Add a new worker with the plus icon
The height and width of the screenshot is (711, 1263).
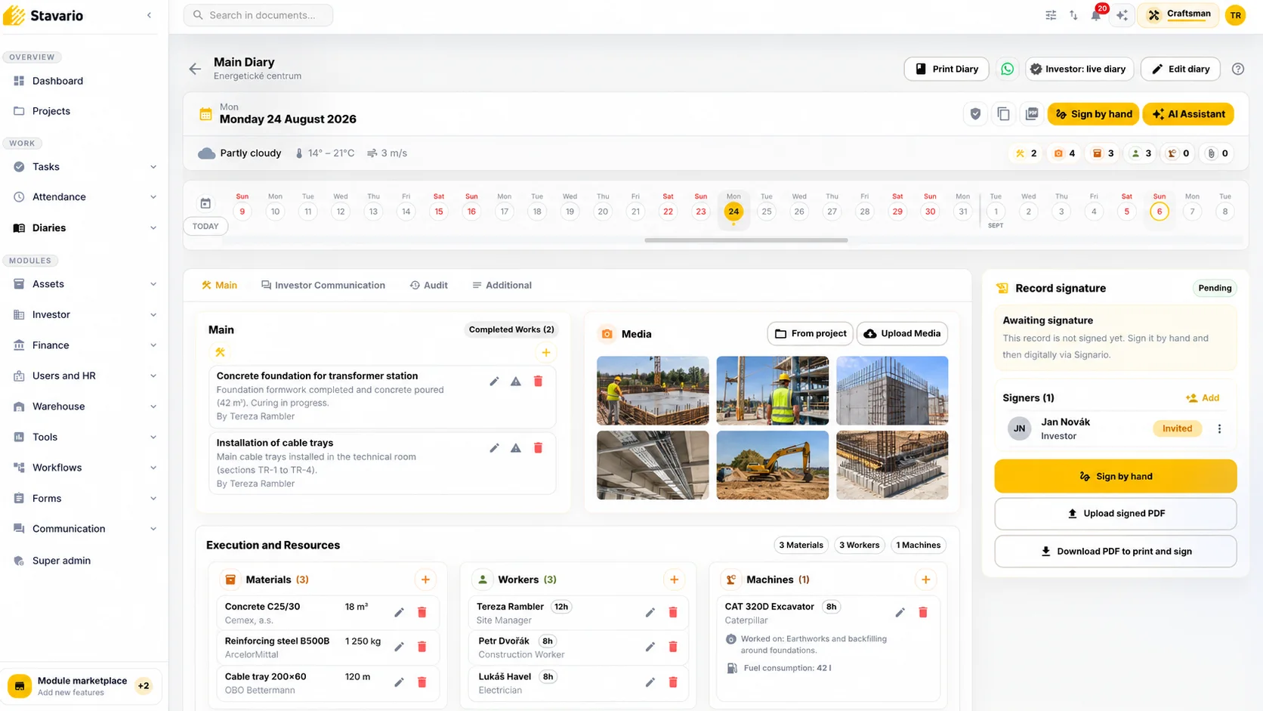tap(674, 580)
